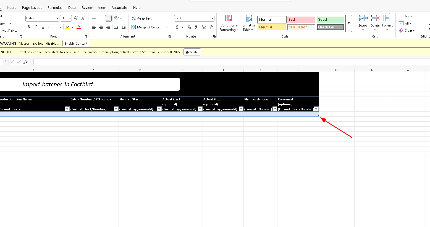
Task: Toggle Wrap Text
Action: (x=142, y=18)
